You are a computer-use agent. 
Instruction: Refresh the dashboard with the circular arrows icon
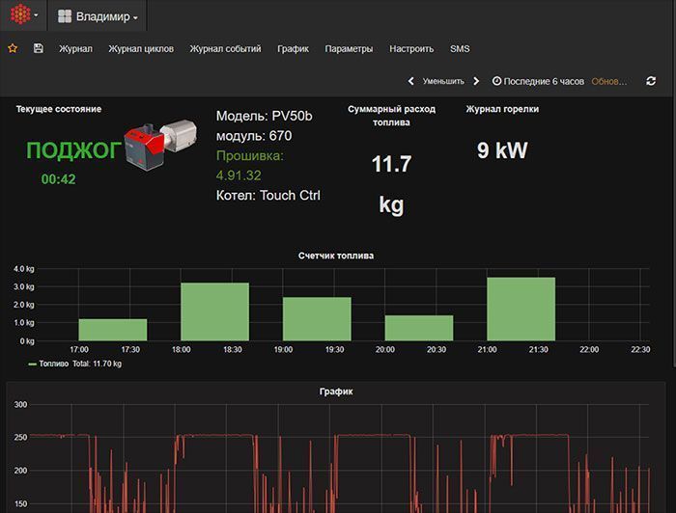tap(651, 81)
